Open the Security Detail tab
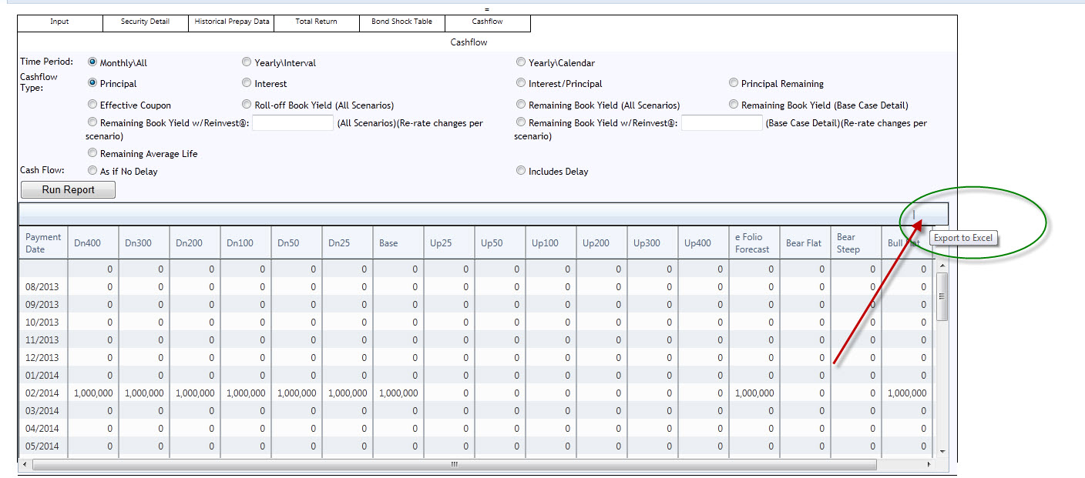This screenshot has width=1085, height=478. click(x=145, y=22)
